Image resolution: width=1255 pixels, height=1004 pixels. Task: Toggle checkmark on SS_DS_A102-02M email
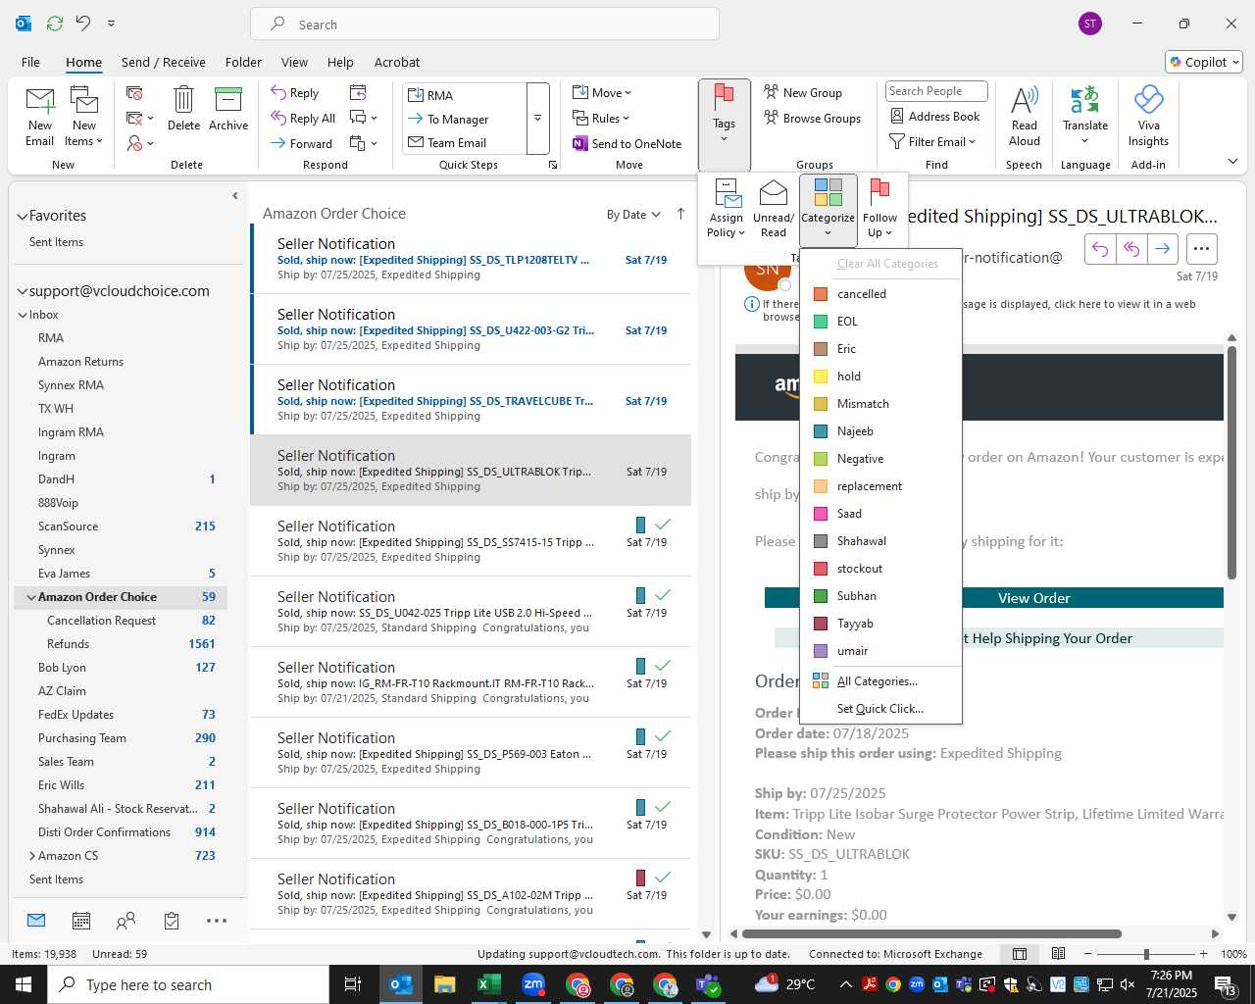(x=663, y=878)
